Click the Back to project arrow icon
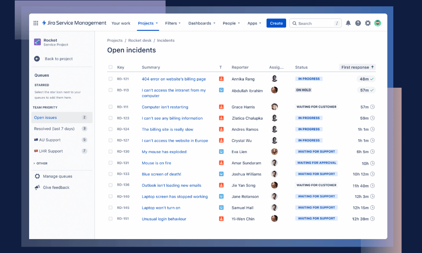The height and width of the screenshot is (253, 422). pyautogui.click(x=37, y=59)
